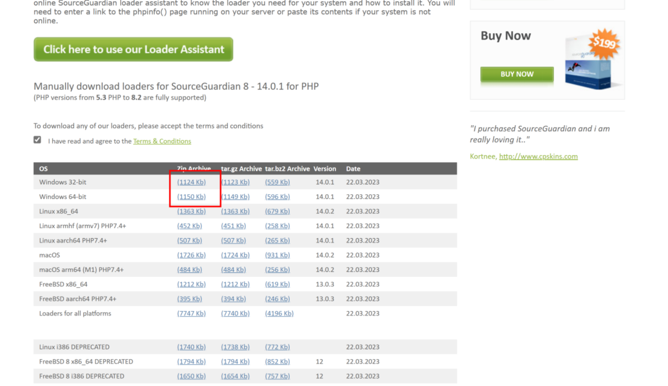Click the 'Manually download loaders' heading
The height and width of the screenshot is (386, 668).
click(x=176, y=86)
